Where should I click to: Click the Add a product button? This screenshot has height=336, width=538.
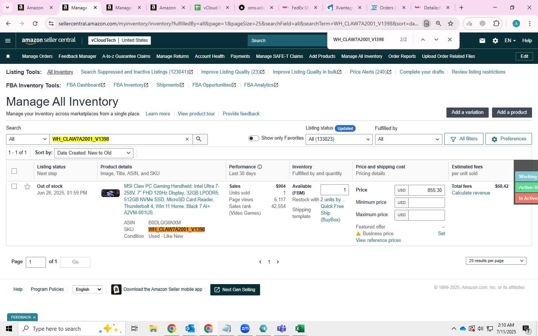point(512,112)
